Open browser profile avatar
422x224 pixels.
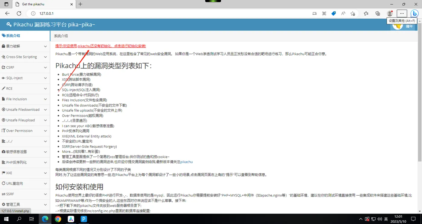(390, 13)
